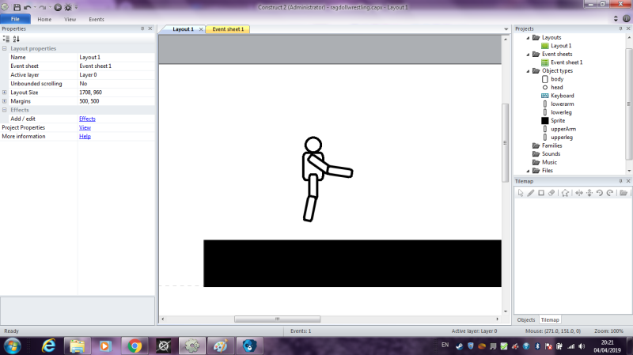Select the upperleg object type
Screen dimensions: 633x355
tap(562, 137)
